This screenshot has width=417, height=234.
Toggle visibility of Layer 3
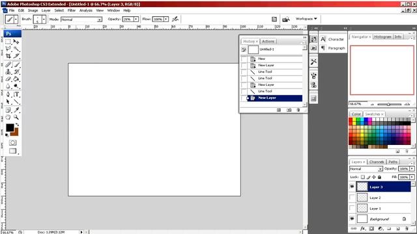352,187
